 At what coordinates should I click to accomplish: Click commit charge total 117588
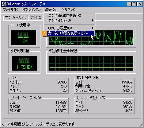click(x=61, y=103)
